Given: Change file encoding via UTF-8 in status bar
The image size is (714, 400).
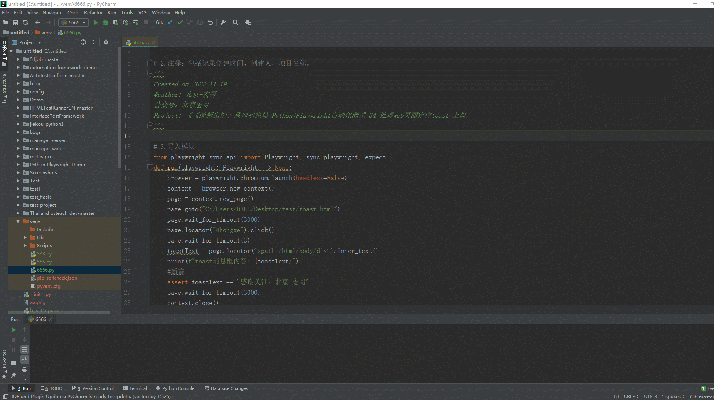Looking at the screenshot, I should point(650,397).
